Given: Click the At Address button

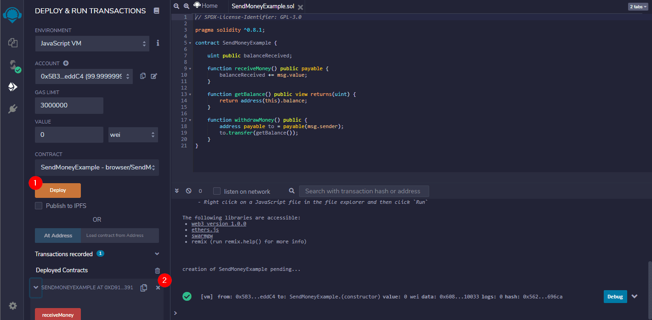Looking at the screenshot, I should 58,236.
